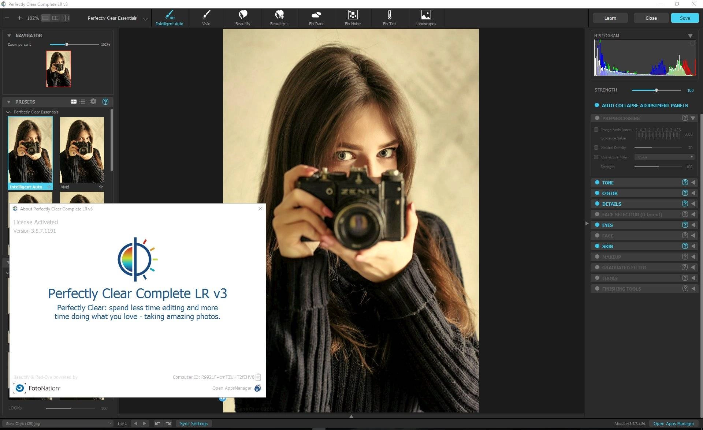703x430 pixels.
Task: Open presets settings gear
Action: [x=93, y=101]
